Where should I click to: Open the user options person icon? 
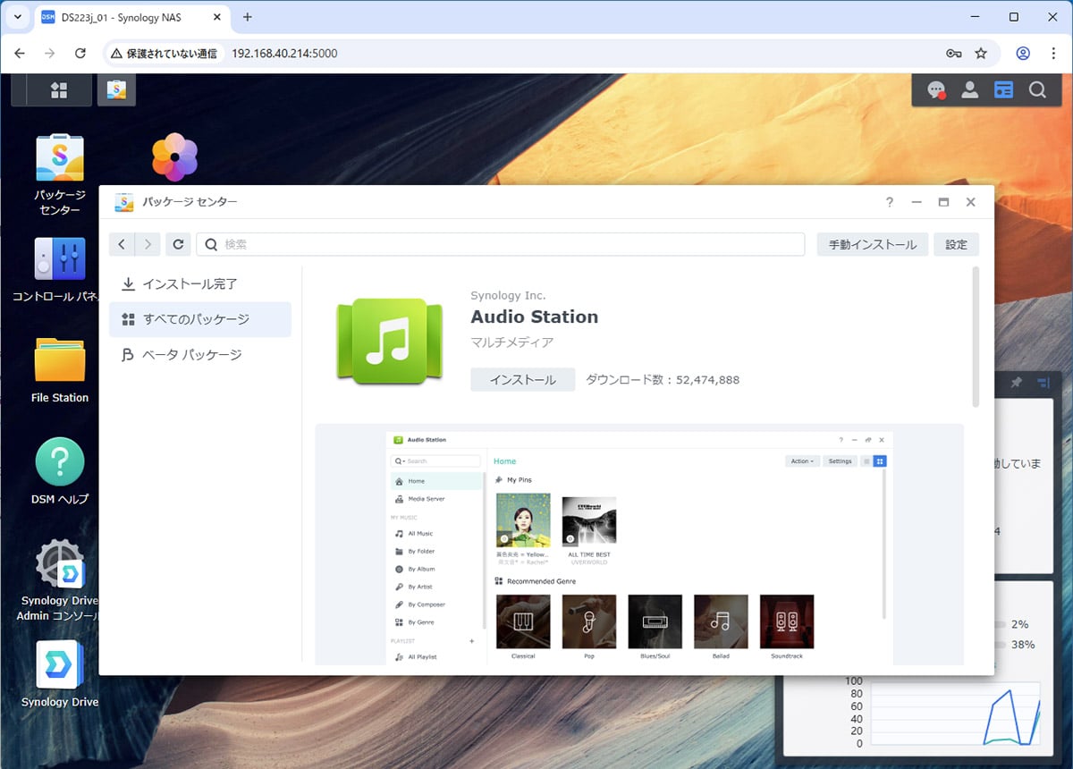click(x=969, y=89)
